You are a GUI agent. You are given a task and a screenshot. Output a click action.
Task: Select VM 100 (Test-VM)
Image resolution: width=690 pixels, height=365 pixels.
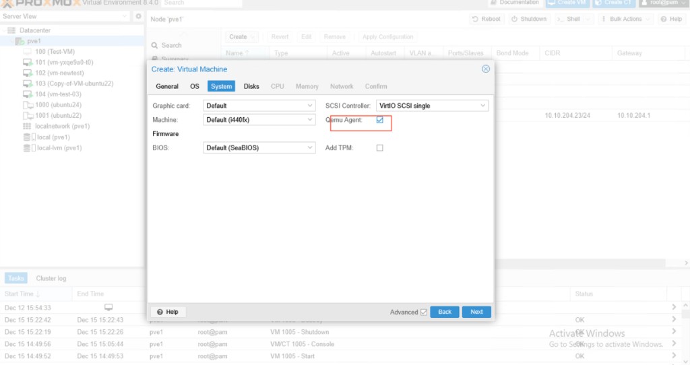click(55, 51)
